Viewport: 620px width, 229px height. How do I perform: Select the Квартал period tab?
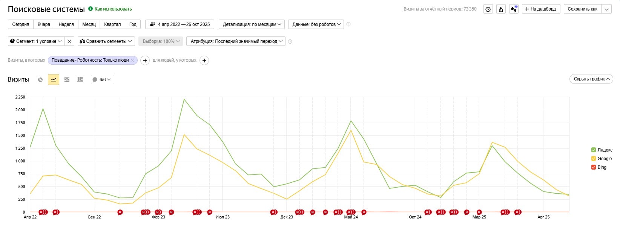(x=112, y=24)
